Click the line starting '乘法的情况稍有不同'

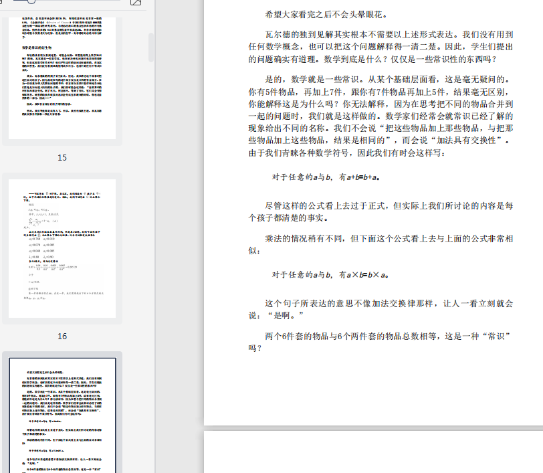[389, 238]
